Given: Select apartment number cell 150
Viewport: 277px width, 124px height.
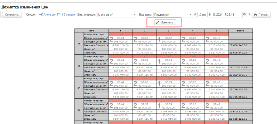Looking at the screenshot, I should [217, 34].
